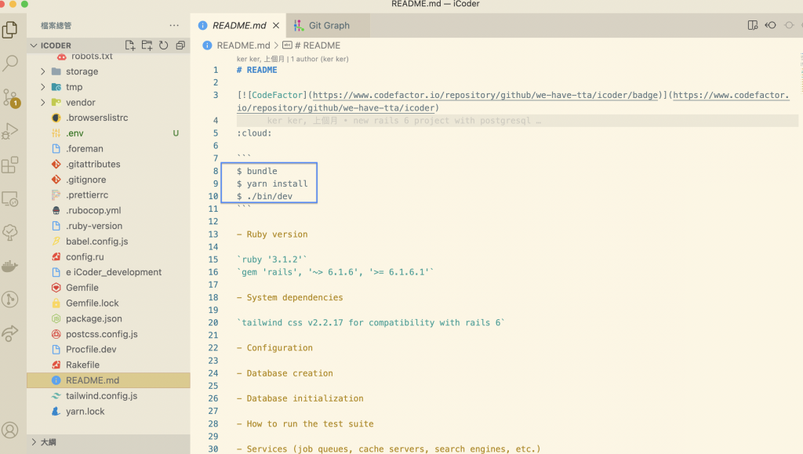Click the go back revision icon in editor toolbar
The width and height of the screenshot is (803, 454).
click(770, 25)
